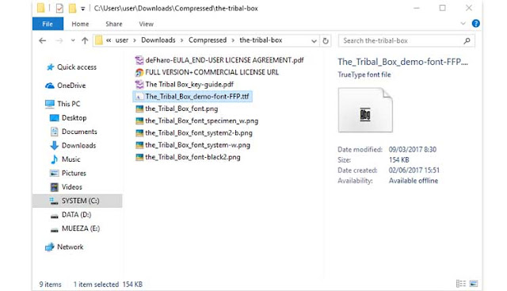This screenshot has height=291, width=507.
Task: Click the Date modified value in details
Action: [412, 150]
